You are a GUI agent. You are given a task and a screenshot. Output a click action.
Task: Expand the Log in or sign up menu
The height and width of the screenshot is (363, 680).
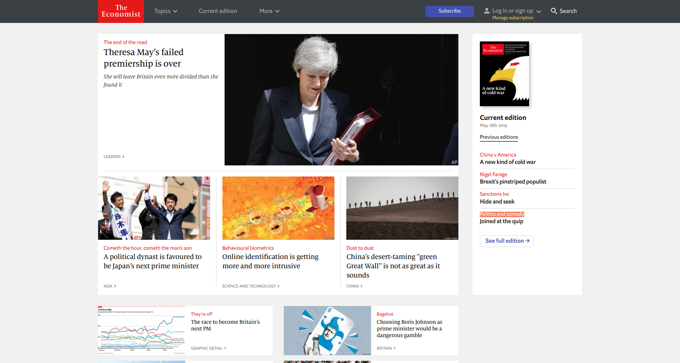[516, 11]
